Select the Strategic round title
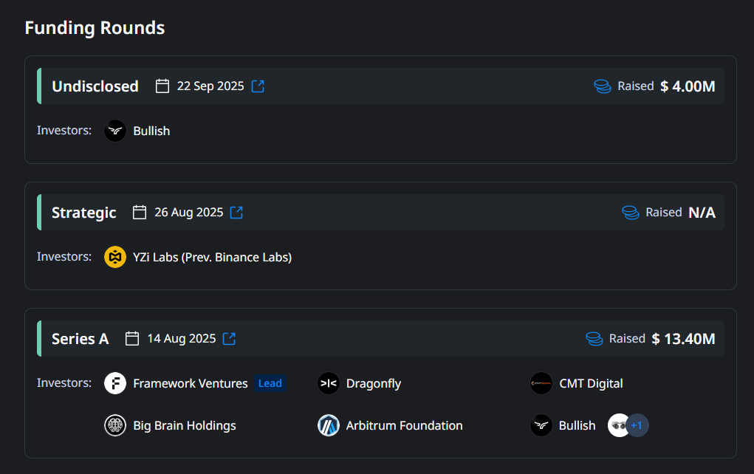 [x=83, y=213]
